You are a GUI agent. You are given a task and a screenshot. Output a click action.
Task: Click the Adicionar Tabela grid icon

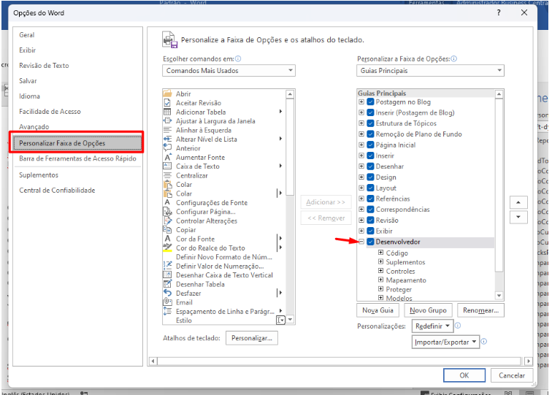(168, 112)
